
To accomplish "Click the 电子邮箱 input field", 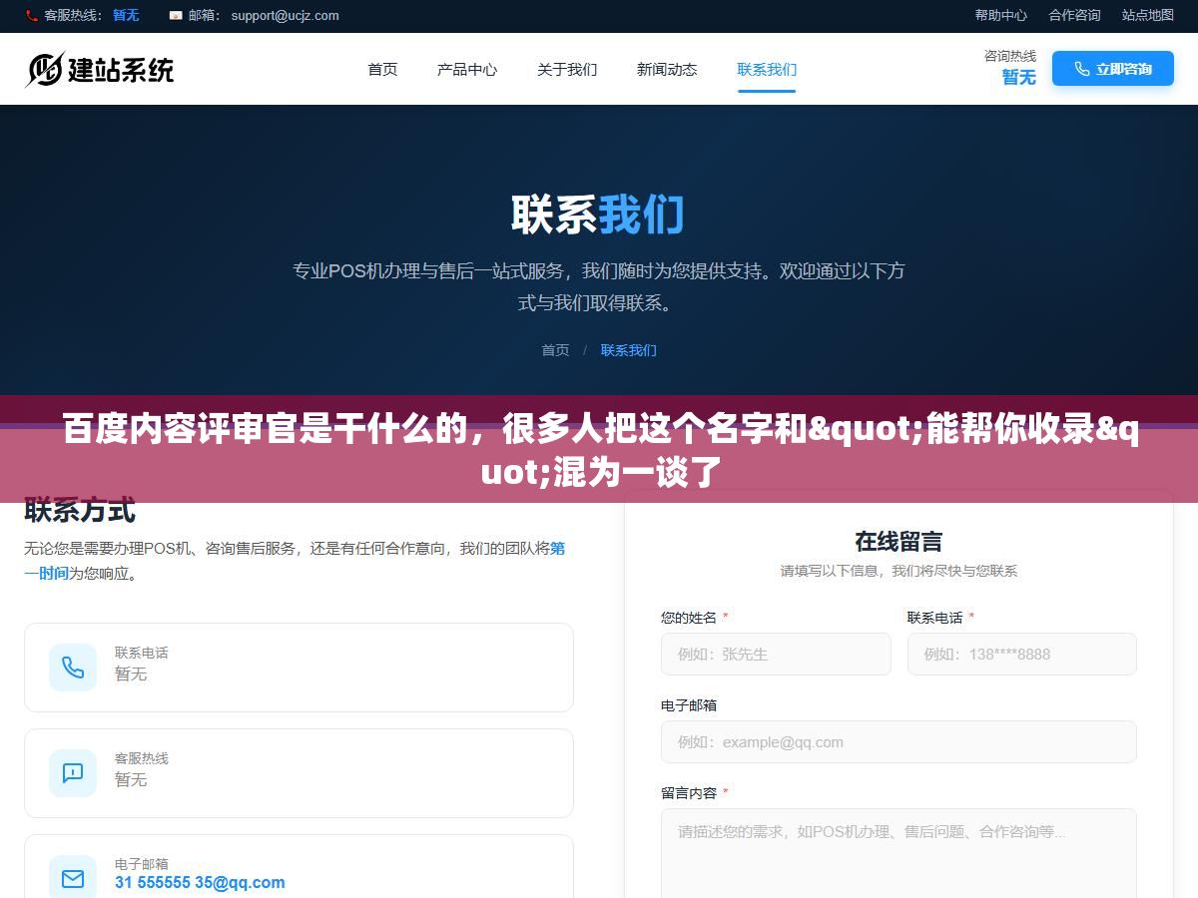I will click(898, 741).
